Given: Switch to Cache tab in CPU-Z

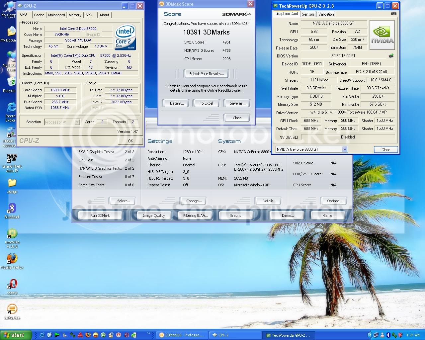Looking at the screenshot, I should [39, 15].
